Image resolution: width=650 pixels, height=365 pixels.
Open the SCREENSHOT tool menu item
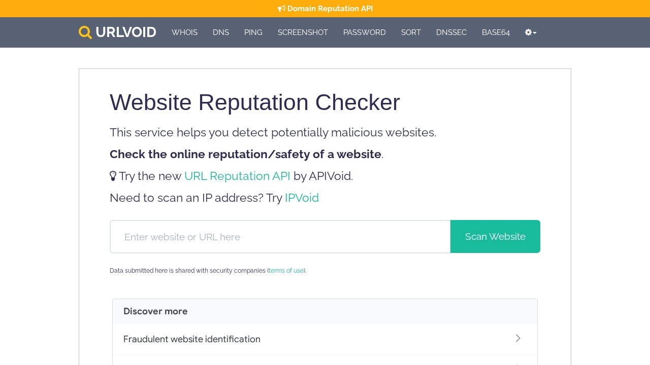click(x=303, y=32)
